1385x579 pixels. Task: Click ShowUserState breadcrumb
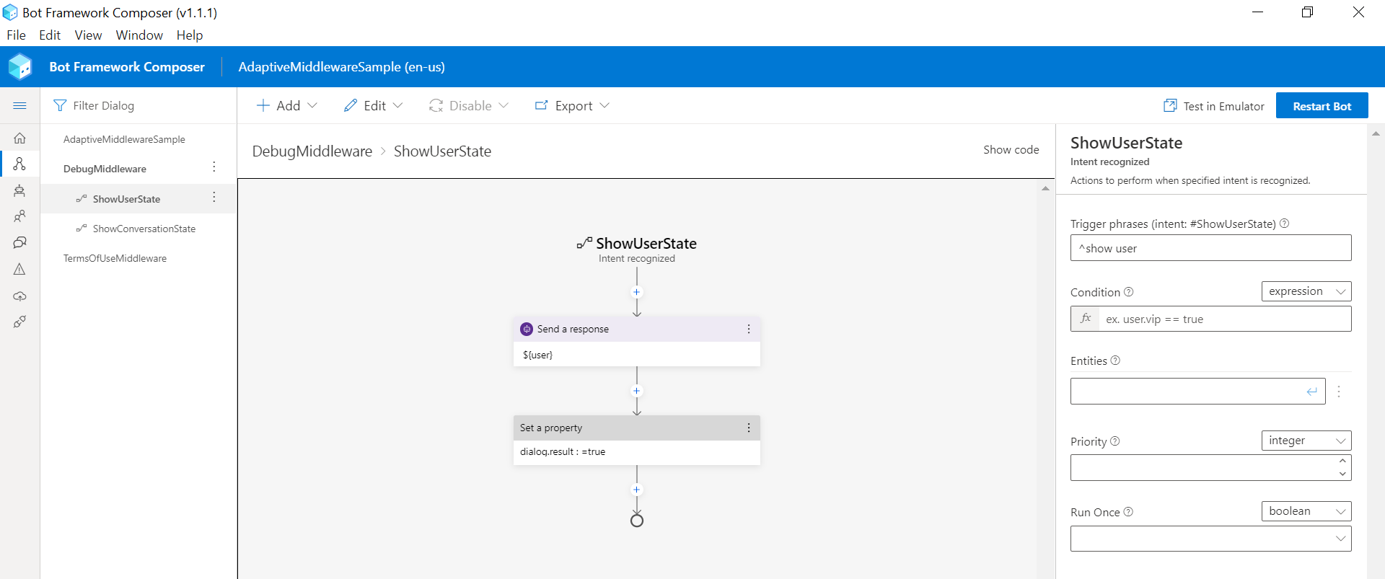pyautogui.click(x=442, y=151)
